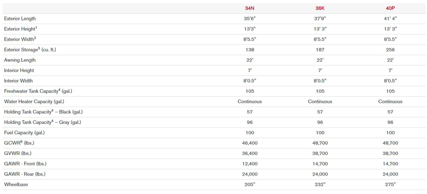Open footnote 1 beside Exterior Height
This screenshot has width=427, height=194.
click(x=35, y=28)
